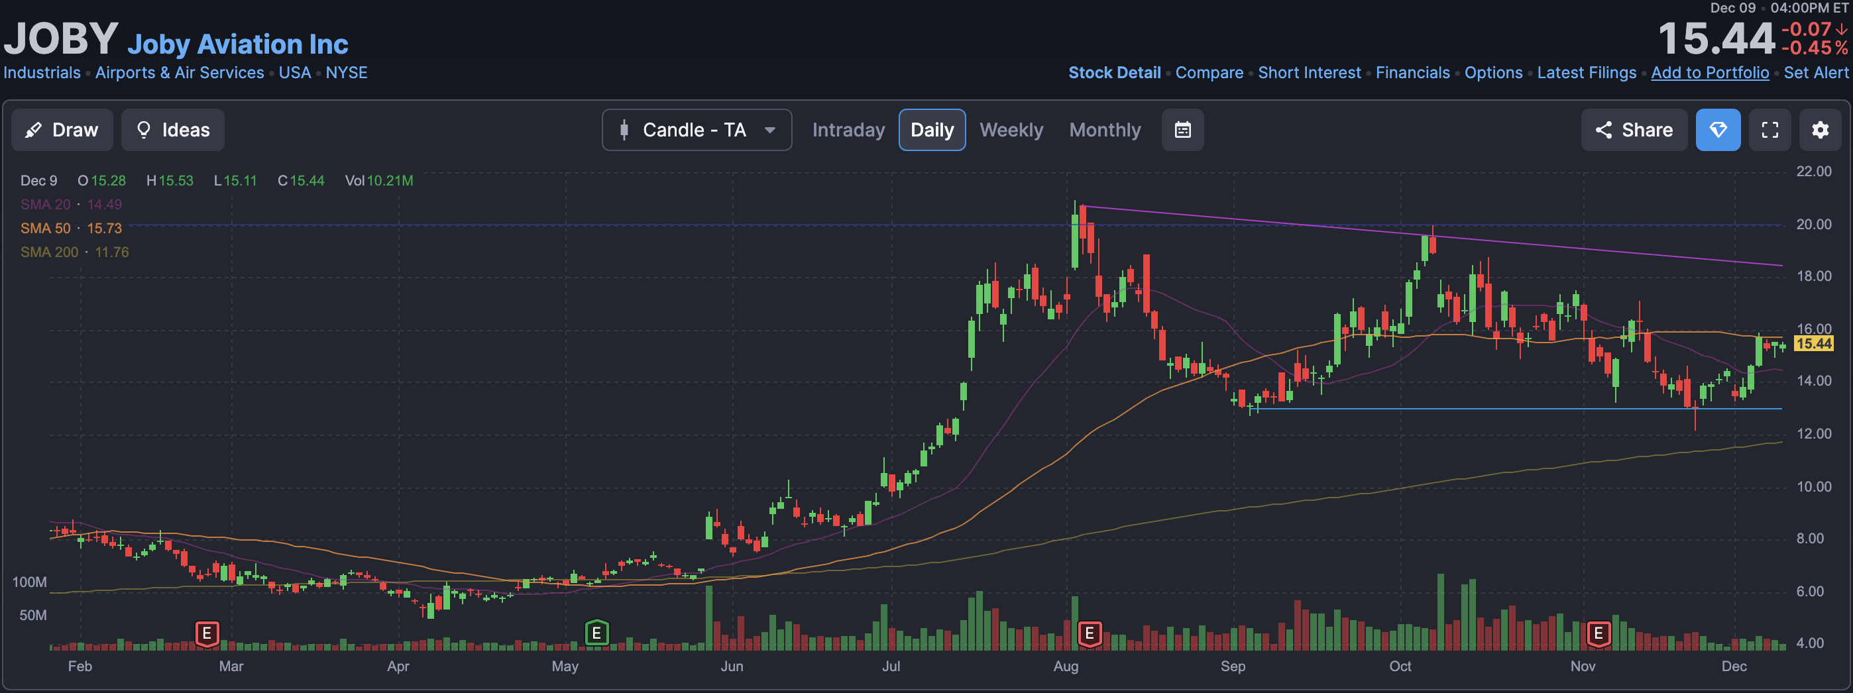
Task: Open the Latest Filings page
Action: 1587,73
